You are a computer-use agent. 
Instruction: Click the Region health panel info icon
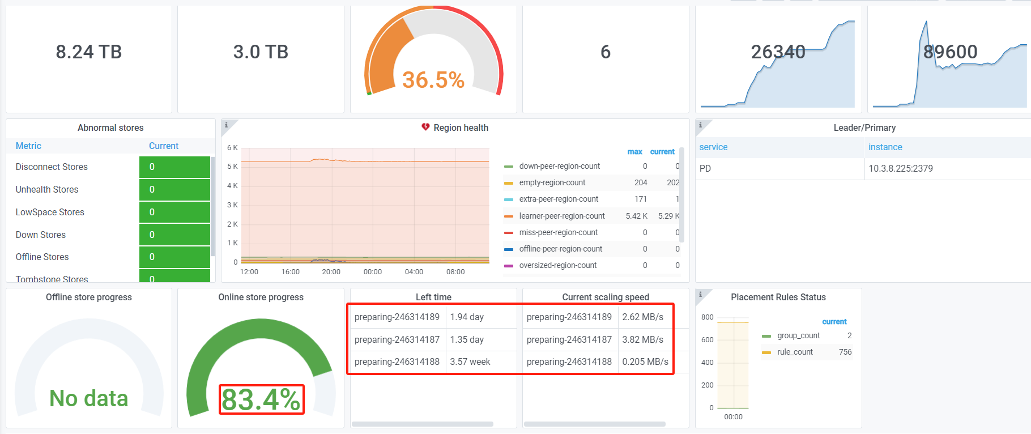(227, 125)
